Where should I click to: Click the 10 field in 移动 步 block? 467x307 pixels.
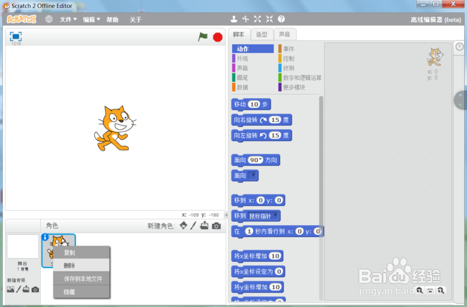[254, 104]
